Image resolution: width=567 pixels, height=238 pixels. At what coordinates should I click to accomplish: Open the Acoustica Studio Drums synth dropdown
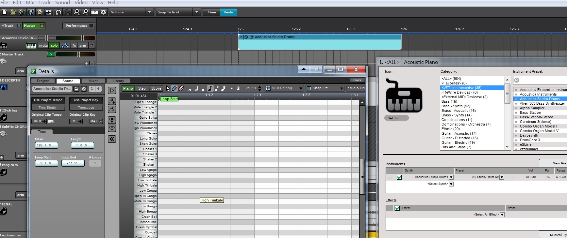[451, 177]
